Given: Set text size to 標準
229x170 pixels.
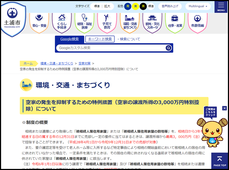Looking at the screenshot, I should click(x=97, y=6).
